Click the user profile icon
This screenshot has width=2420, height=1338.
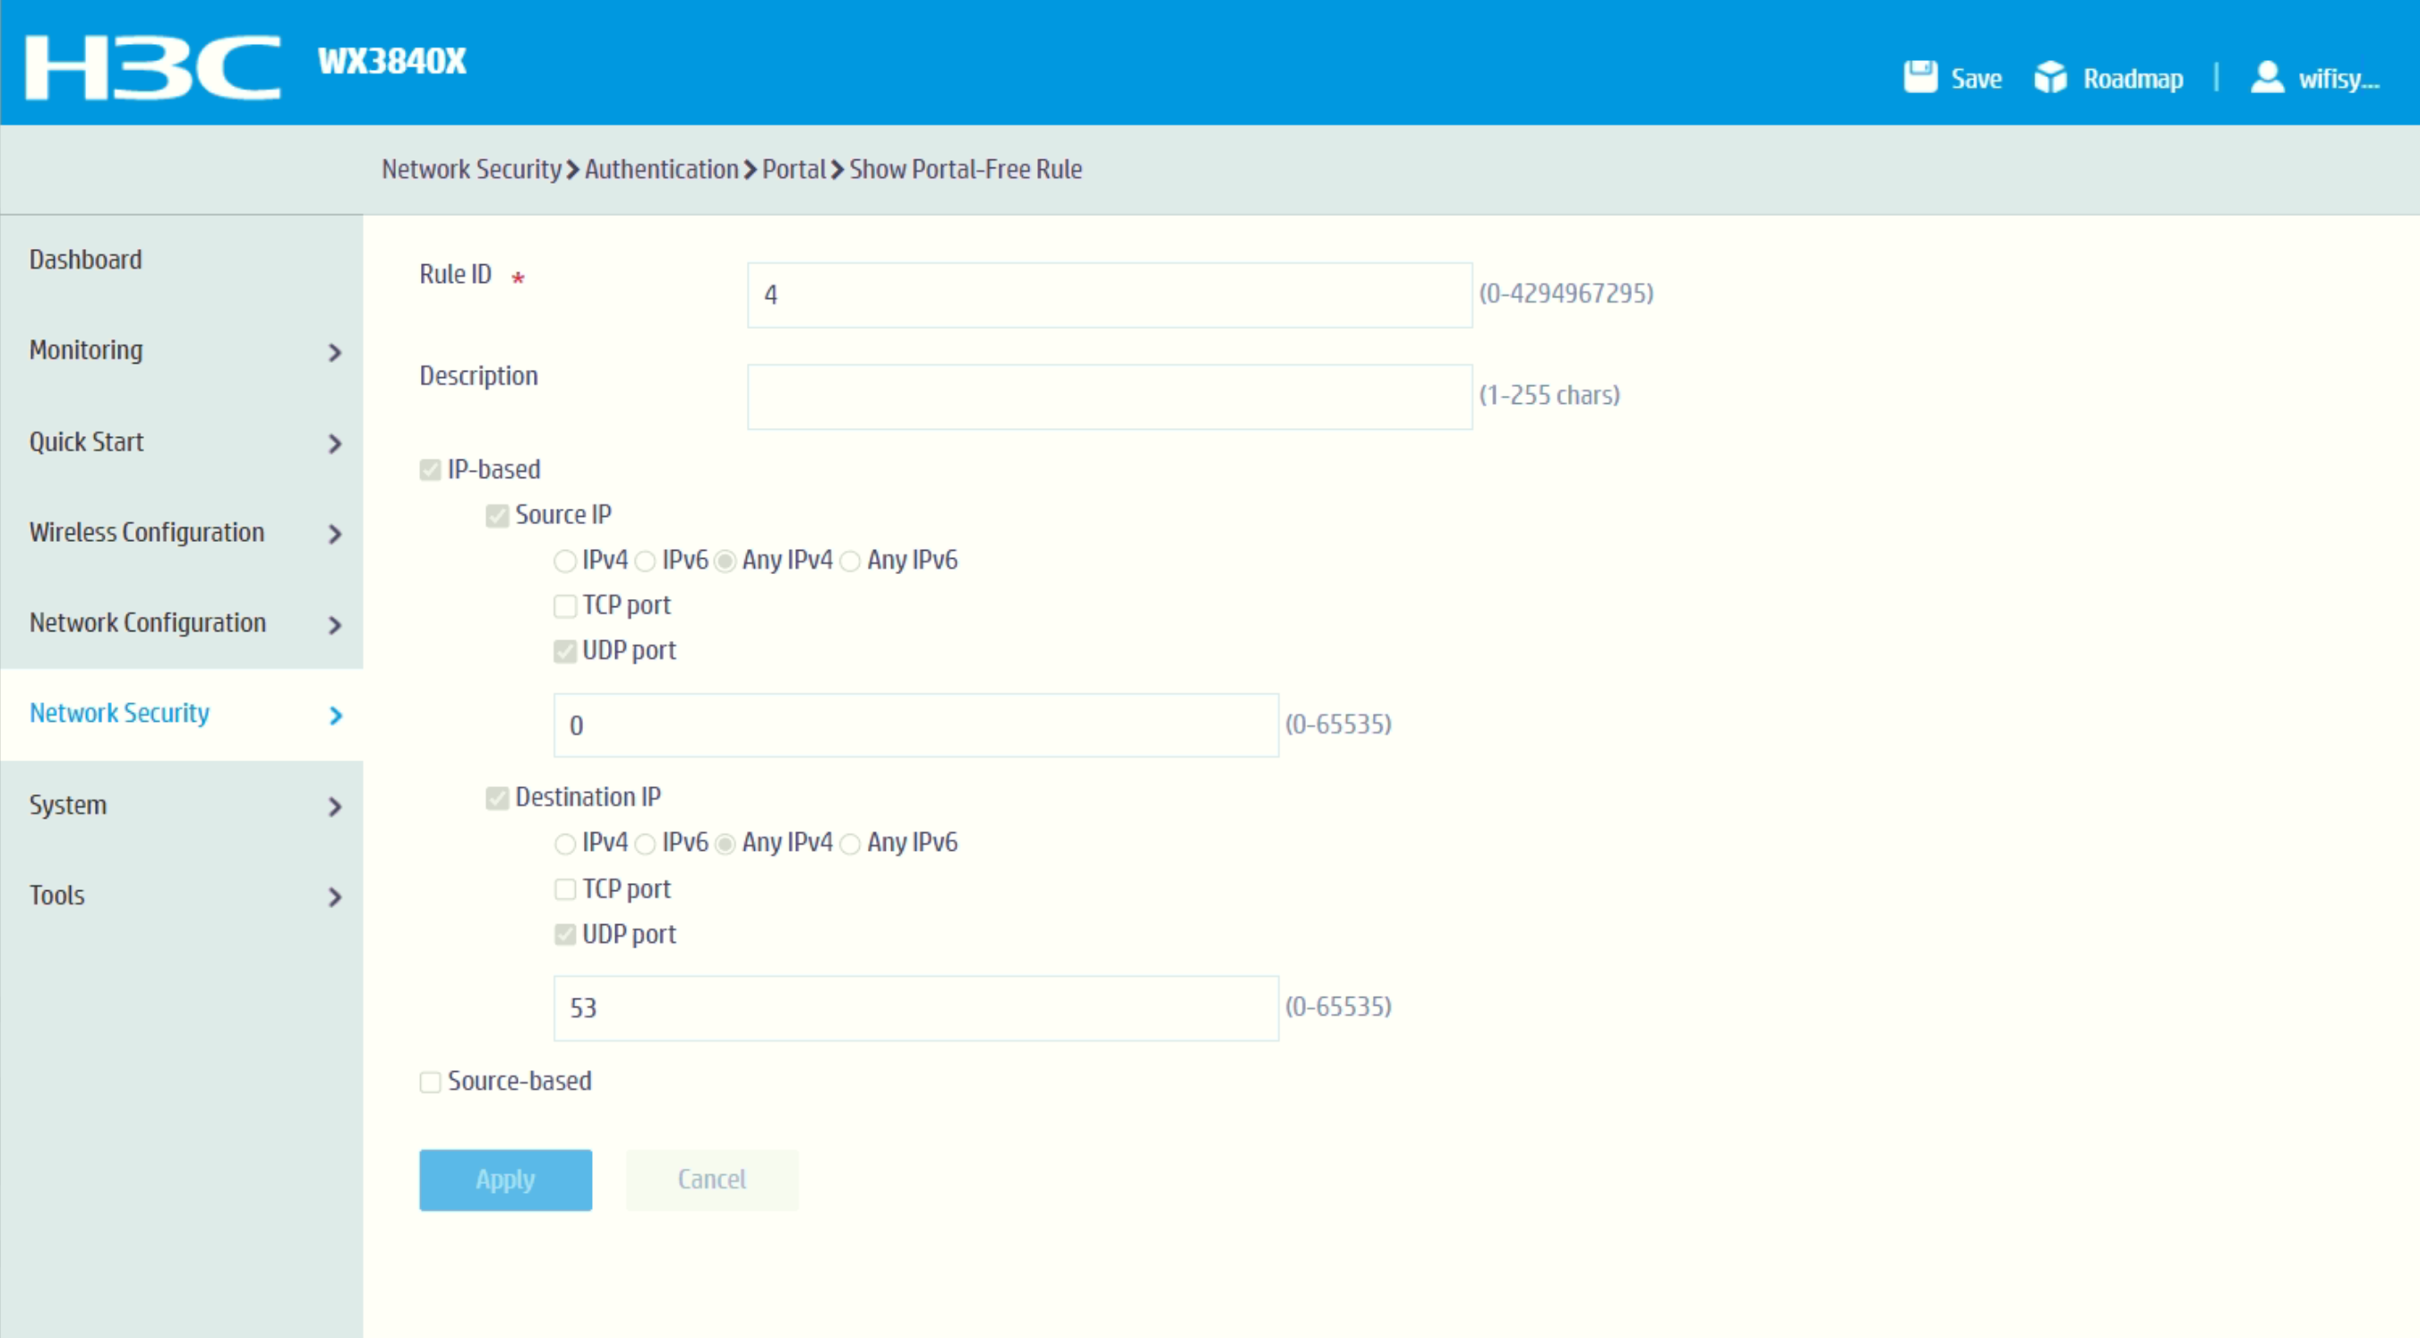[2266, 77]
